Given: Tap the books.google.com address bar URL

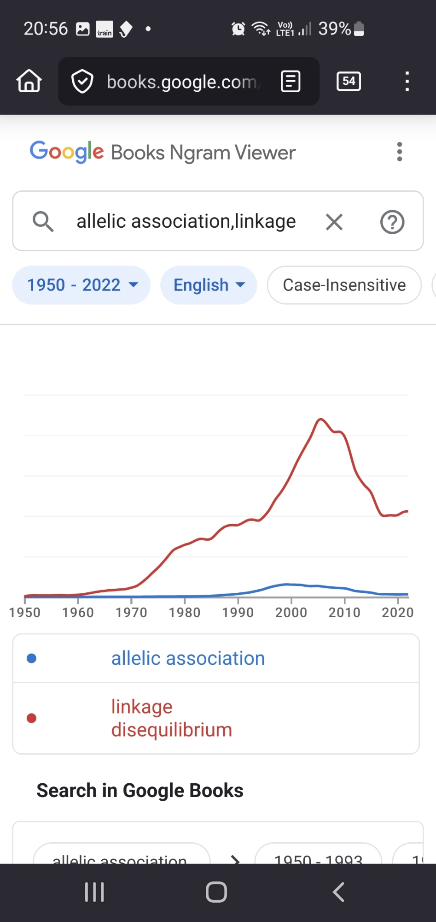Looking at the screenshot, I should [x=182, y=82].
